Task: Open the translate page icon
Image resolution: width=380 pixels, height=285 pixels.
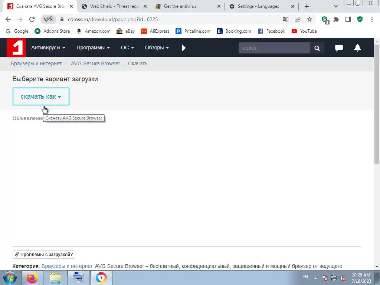Action: tap(286, 19)
